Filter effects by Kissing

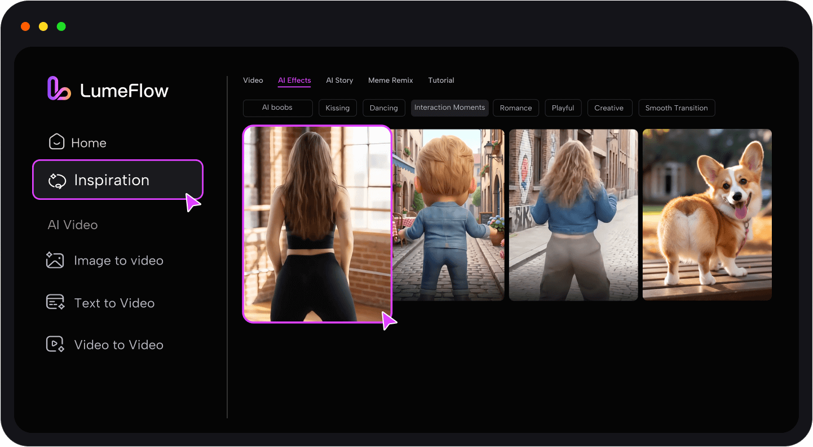(x=337, y=108)
